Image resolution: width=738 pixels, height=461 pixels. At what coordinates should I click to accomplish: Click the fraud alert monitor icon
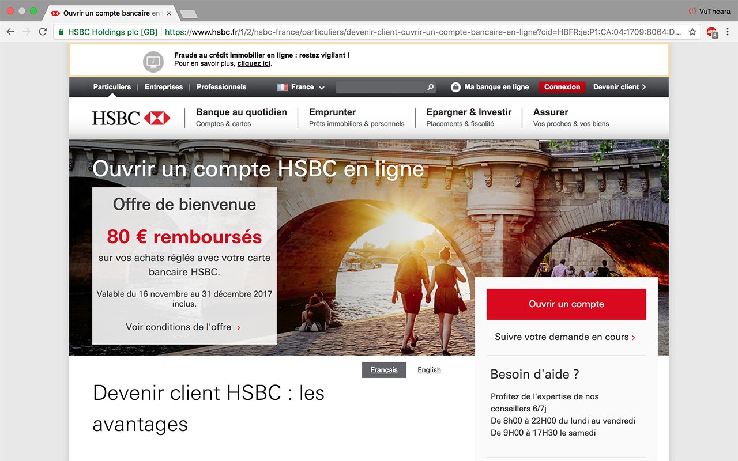[x=153, y=61]
